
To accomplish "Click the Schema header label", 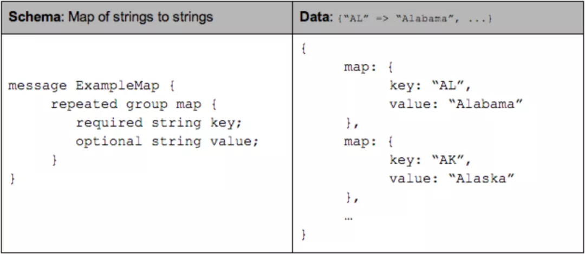I will pyautogui.click(x=34, y=17).
